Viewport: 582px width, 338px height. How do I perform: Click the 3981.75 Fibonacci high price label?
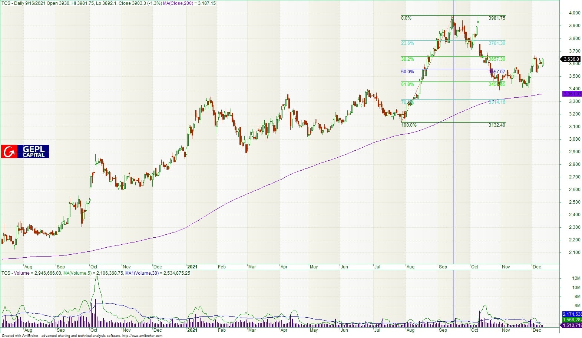point(497,18)
